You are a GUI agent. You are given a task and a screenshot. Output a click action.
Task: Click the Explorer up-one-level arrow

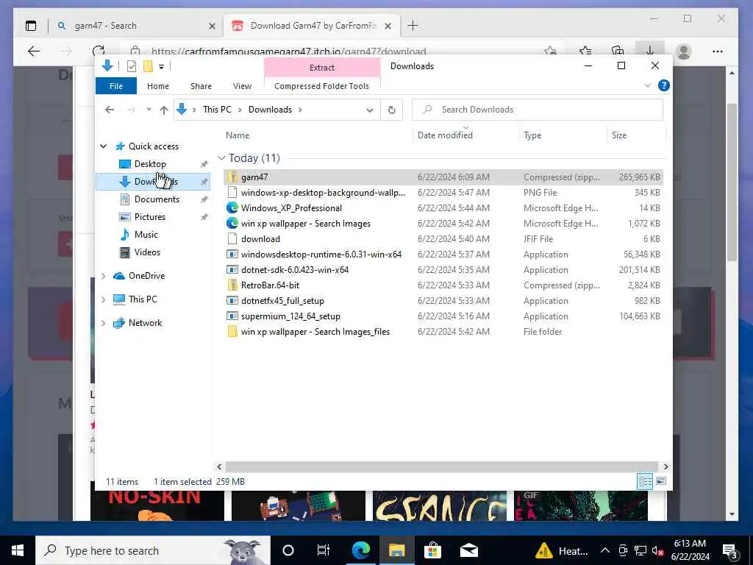(164, 110)
